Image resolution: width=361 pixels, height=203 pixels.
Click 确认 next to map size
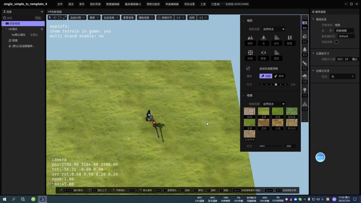(x=355, y=59)
